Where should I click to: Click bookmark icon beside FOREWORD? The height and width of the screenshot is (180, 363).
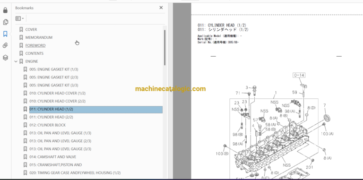pyautogui.click(x=21, y=45)
